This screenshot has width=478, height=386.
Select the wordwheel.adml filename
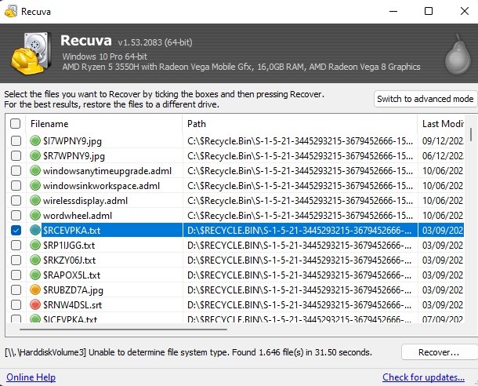78,216
